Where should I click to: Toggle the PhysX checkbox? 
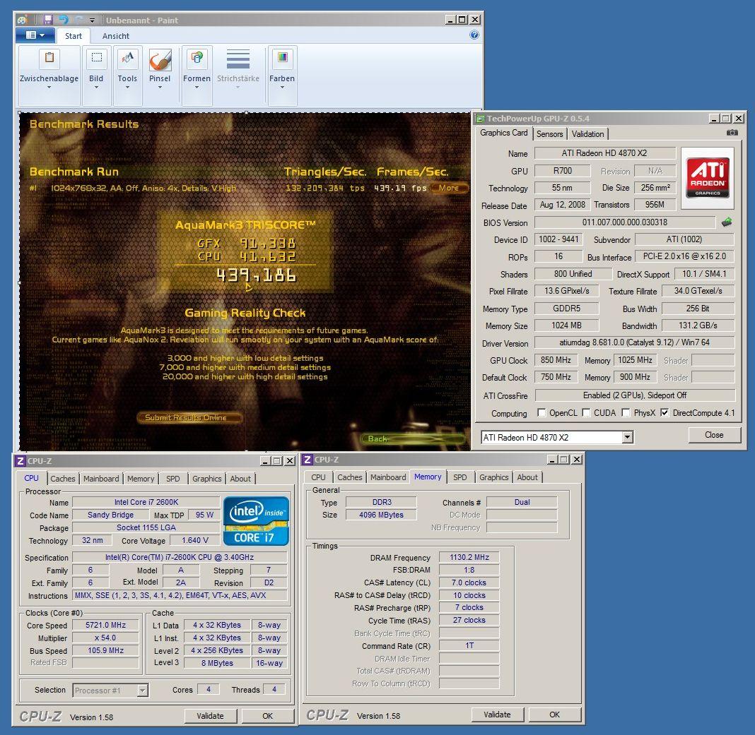[x=626, y=413]
